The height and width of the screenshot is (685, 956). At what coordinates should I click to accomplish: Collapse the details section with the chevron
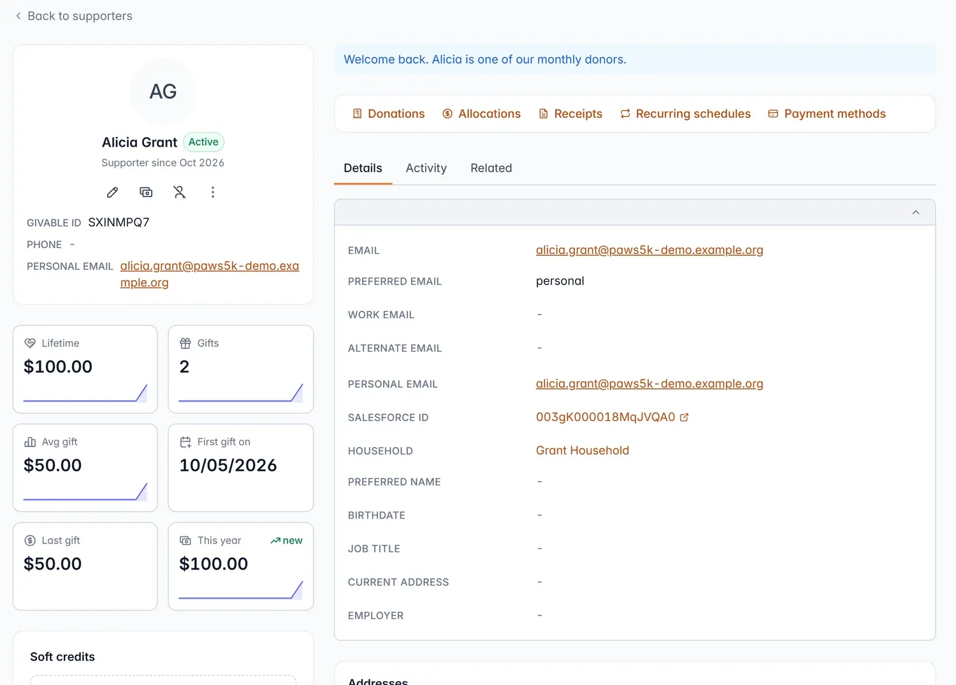point(916,212)
